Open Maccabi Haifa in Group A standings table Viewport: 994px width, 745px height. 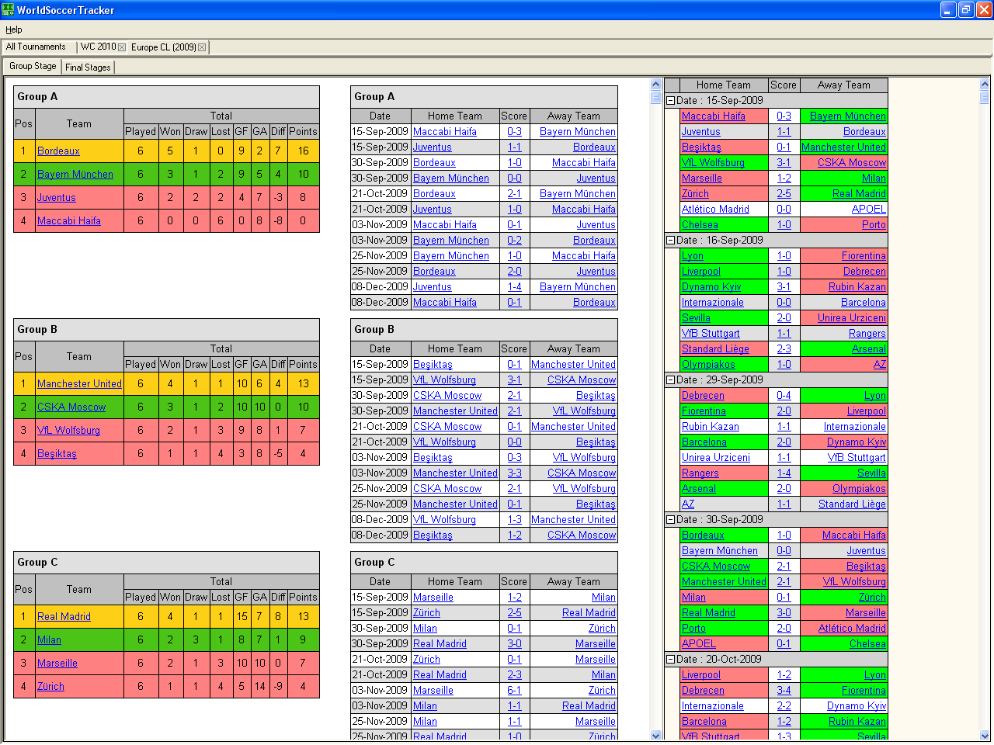pyautogui.click(x=69, y=221)
